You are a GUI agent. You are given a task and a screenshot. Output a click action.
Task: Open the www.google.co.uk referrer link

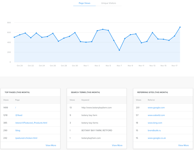(x=157, y=138)
